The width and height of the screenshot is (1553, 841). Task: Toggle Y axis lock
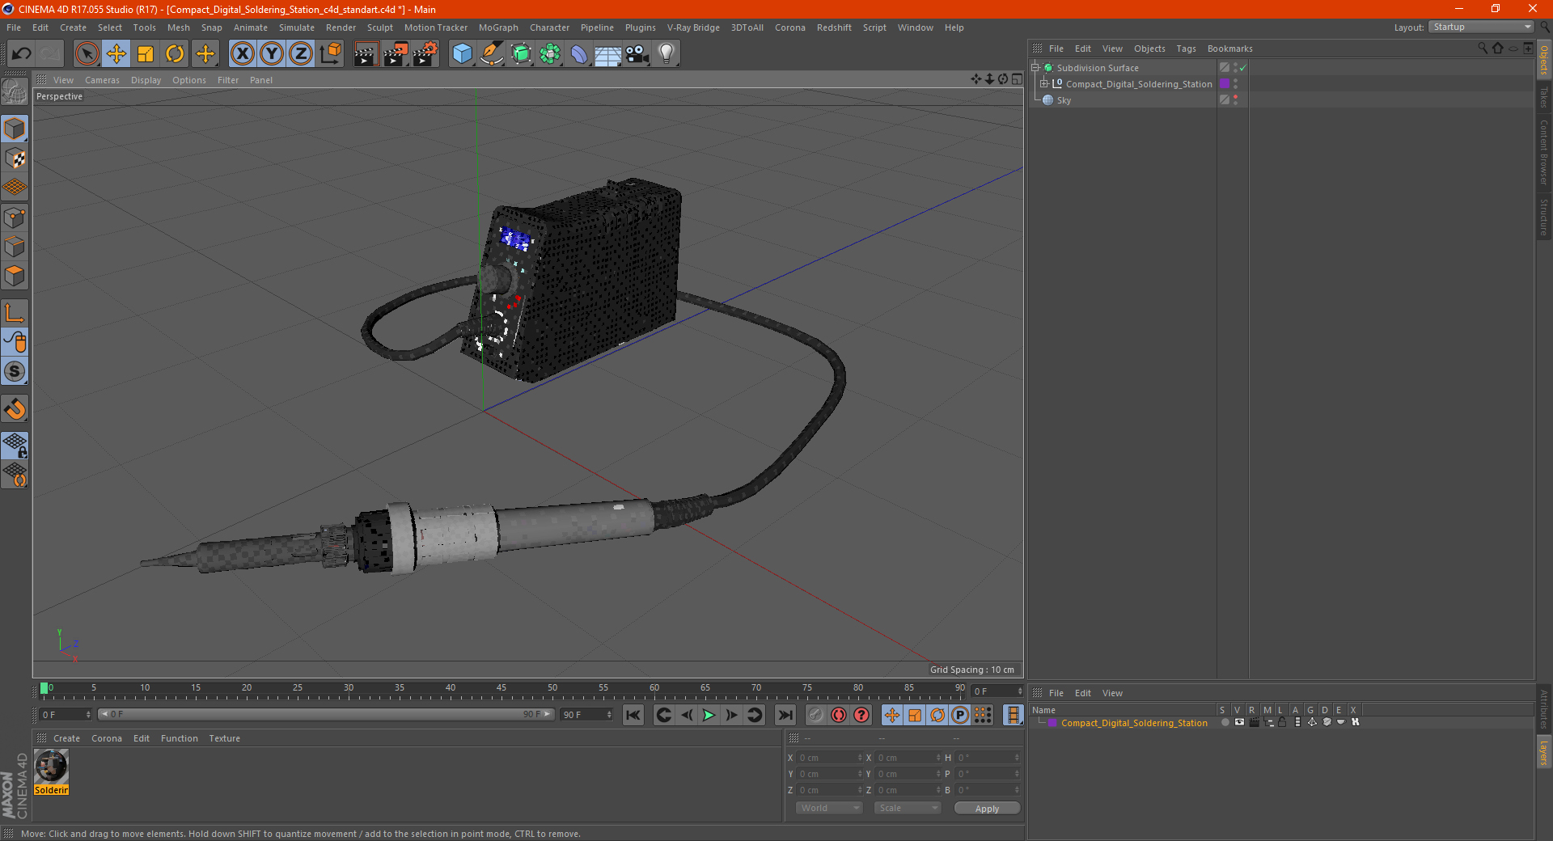coord(272,54)
